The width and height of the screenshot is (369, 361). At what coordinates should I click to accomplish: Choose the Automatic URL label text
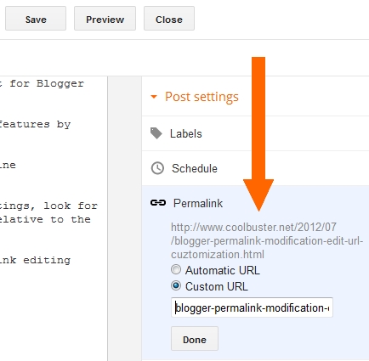pos(223,270)
